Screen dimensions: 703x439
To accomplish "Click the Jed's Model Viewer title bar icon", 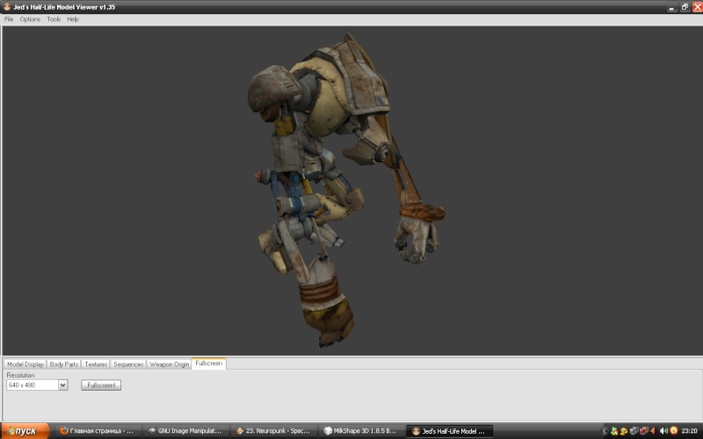I will (x=7, y=7).
